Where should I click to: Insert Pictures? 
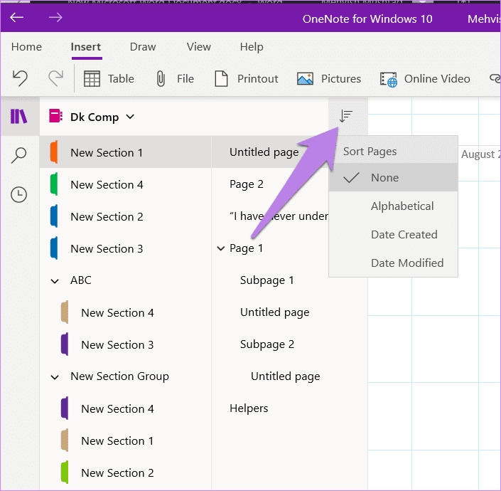(329, 79)
